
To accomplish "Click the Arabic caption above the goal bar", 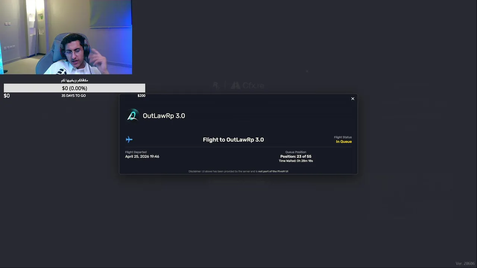I will [75, 80].
